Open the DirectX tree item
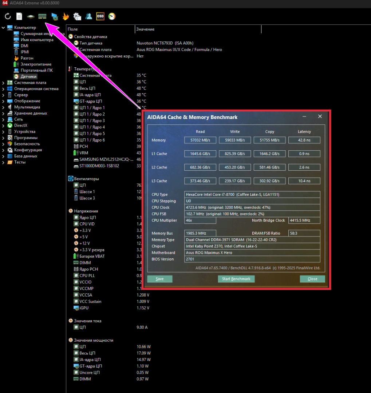This screenshot has height=393, width=371. 21,126
